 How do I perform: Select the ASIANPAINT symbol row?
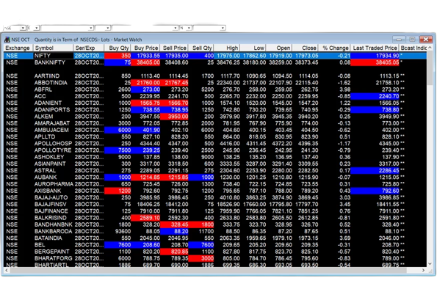215,164
